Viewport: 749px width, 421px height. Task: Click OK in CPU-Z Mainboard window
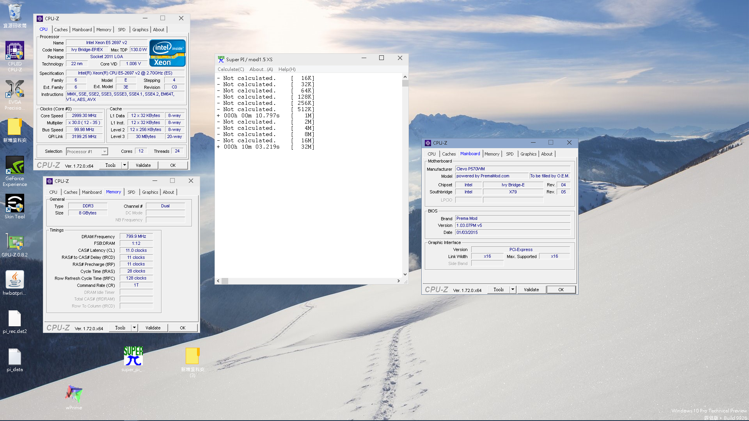pos(561,290)
